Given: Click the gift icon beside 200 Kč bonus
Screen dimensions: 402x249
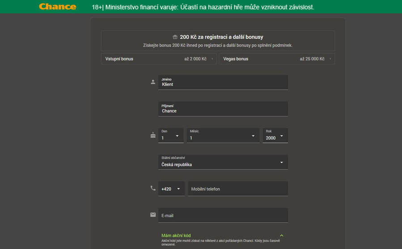Looking at the screenshot, I should [x=175, y=37].
